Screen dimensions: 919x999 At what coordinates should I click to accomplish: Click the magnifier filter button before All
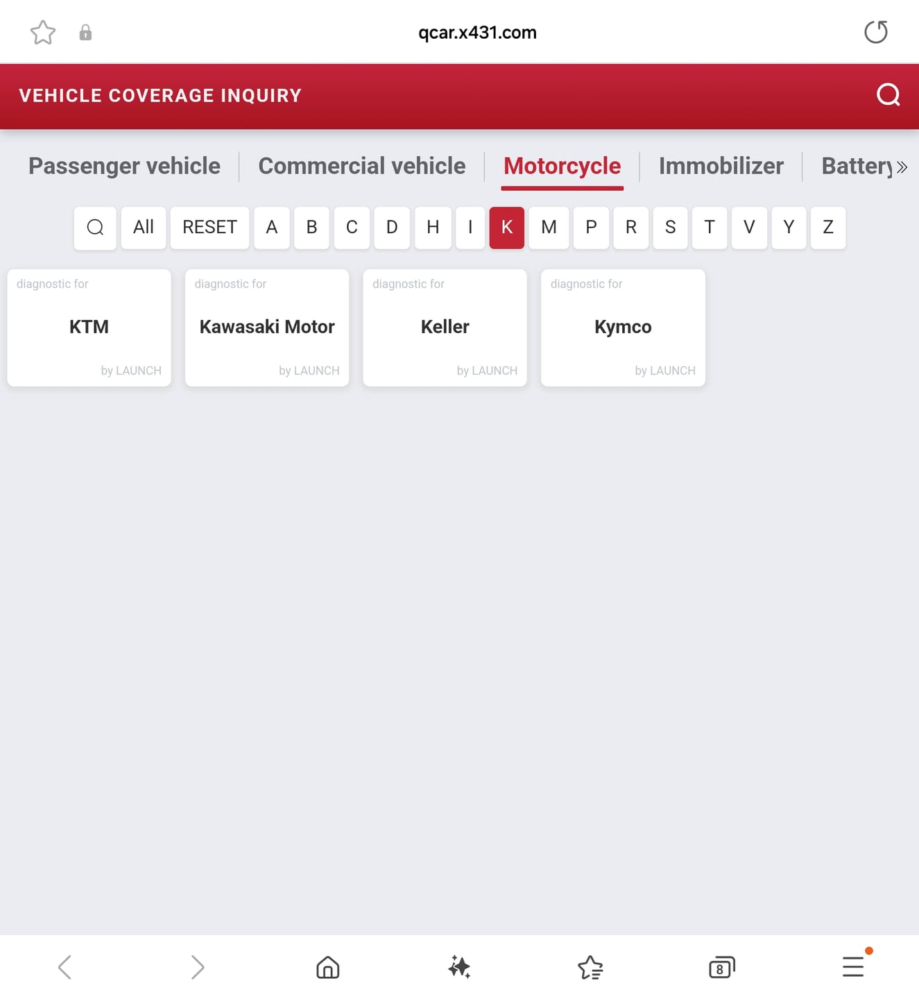95,228
